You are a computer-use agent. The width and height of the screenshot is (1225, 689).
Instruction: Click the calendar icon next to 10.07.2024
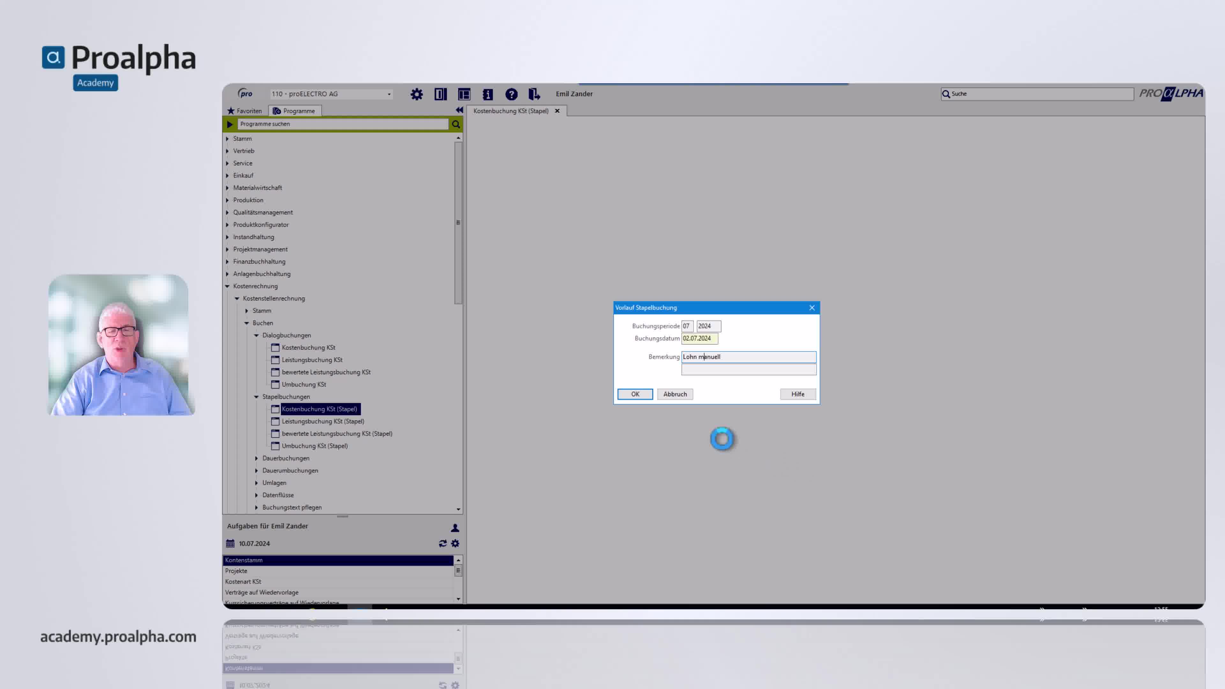pyautogui.click(x=230, y=544)
